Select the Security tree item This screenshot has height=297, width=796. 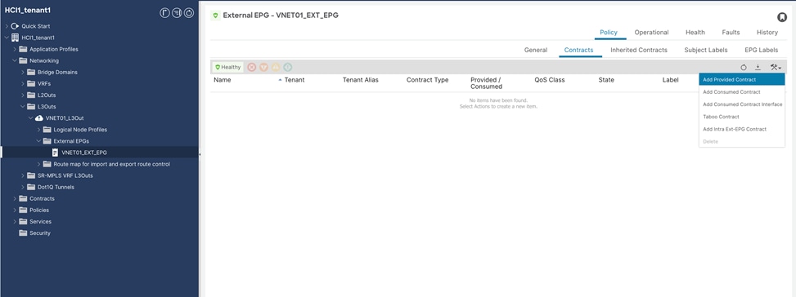click(x=39, y=233)
